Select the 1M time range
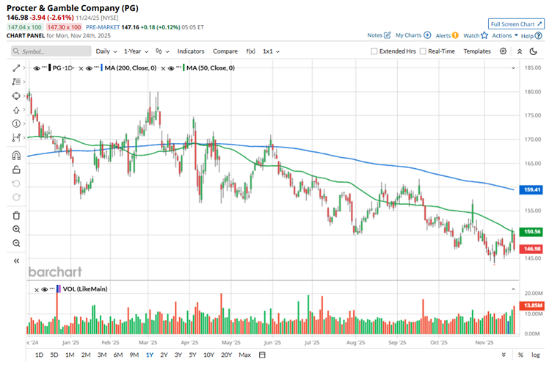 click(70, 355)
